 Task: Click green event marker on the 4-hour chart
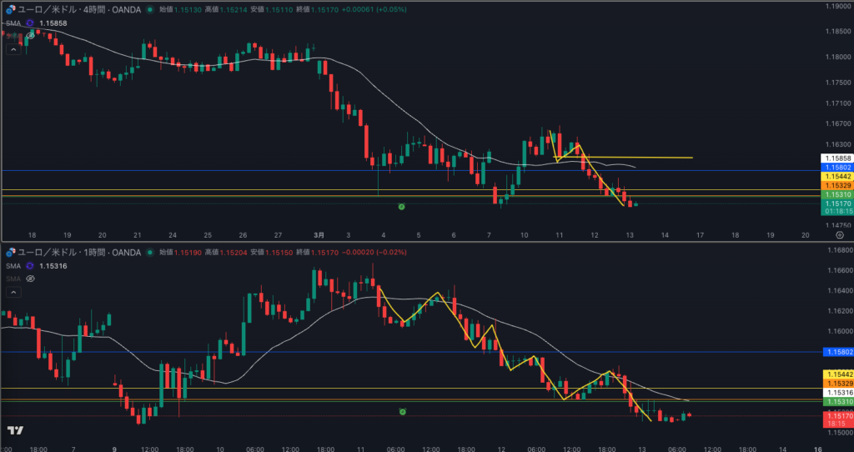[402, 206]
